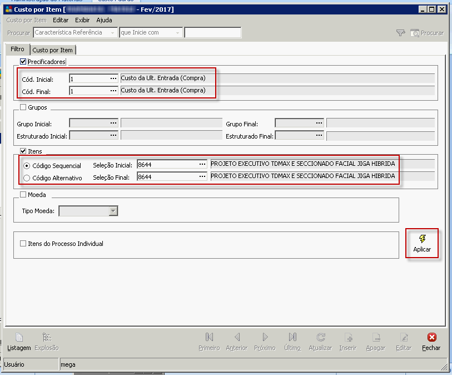Viewport: 452px width, 375px height.
Task: Open lookup for Estruturado Inicial field
Action: tap(113, 135)
